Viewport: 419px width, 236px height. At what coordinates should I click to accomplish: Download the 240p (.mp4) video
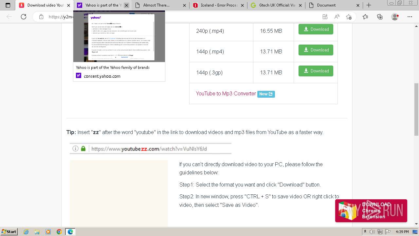click(x=316, y=29)
